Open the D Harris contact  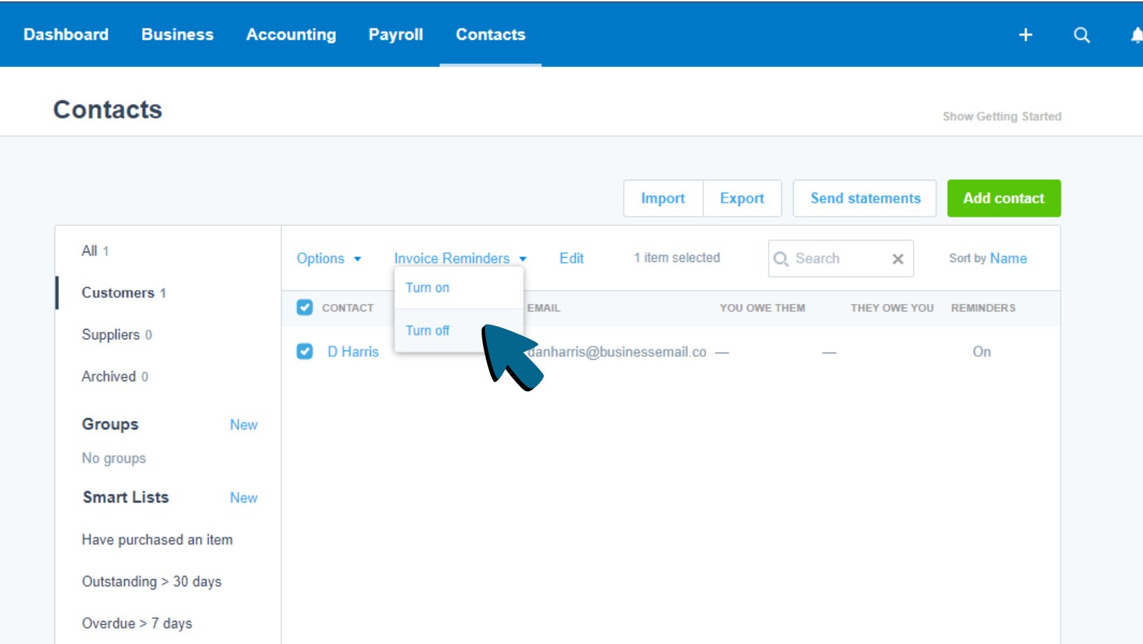353,352
